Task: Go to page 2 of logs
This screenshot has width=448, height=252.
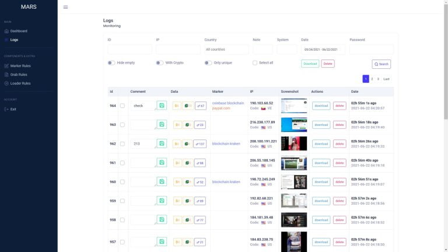Action: (x=372, y=79)
